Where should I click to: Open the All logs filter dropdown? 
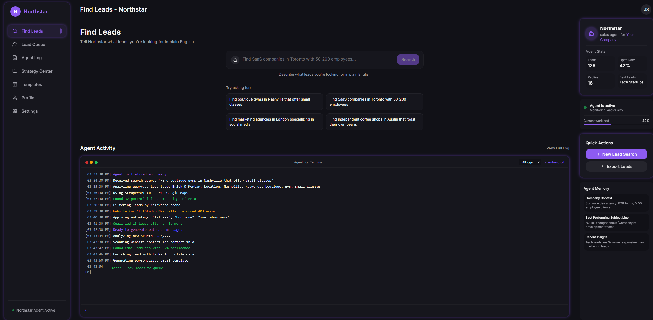[x=530, y=162]
